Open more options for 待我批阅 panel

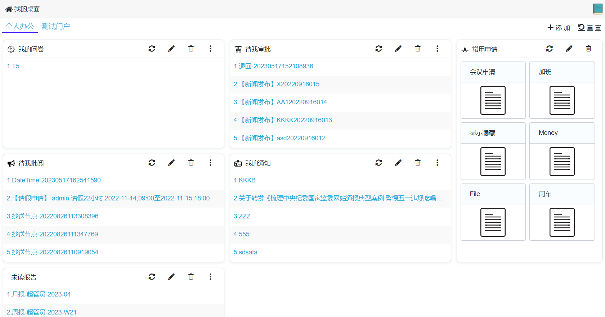[x=210, y=163]
